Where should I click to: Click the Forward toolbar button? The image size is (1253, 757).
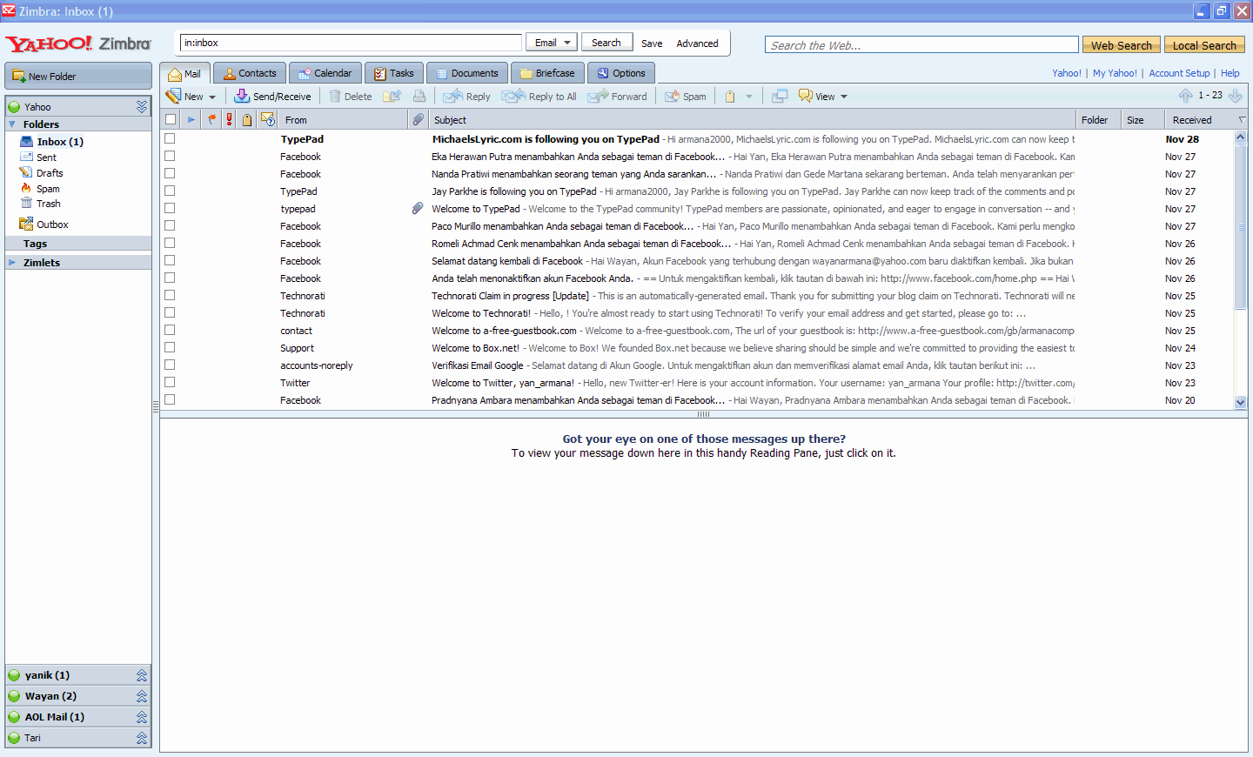[618, 96]
